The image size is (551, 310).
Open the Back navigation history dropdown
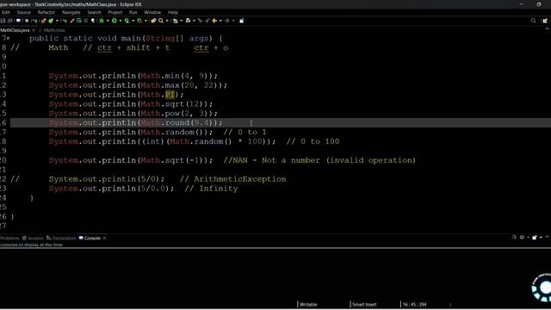pos(220,21)
